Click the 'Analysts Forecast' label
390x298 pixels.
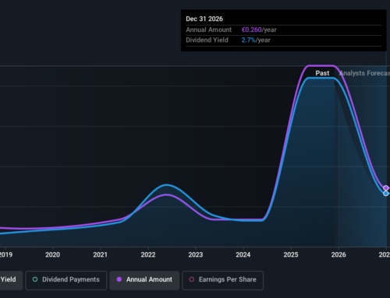click(x=364, y=73)
